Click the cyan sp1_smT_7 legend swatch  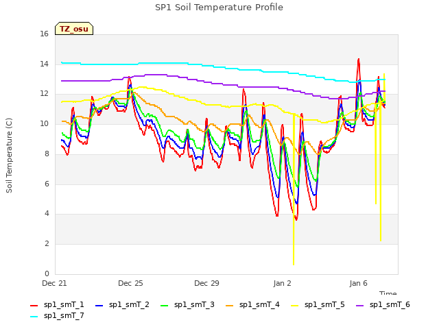pos(34,317)
